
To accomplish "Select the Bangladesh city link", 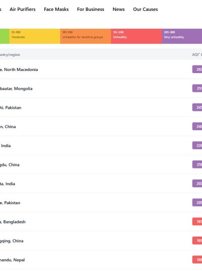I will (x=13, y=222).
